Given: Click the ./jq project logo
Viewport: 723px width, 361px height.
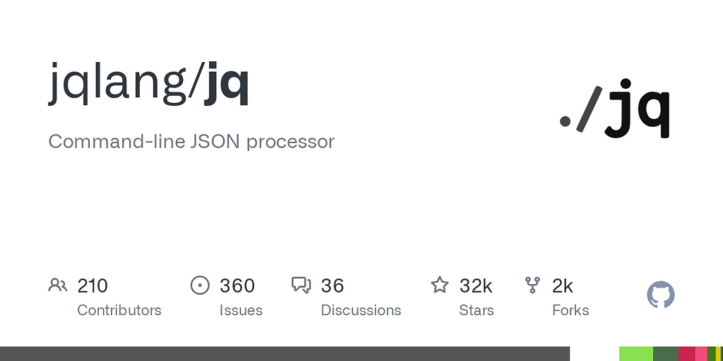Looking at the screenshot, I should [x=614, y=108].
